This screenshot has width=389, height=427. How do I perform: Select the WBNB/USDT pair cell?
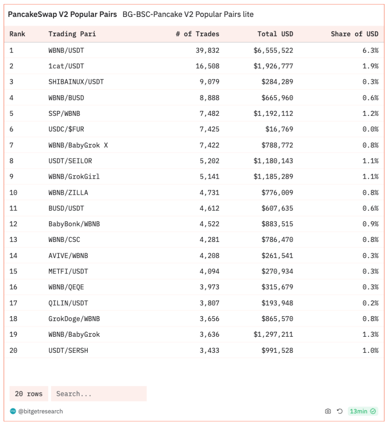tap(66, 50)
